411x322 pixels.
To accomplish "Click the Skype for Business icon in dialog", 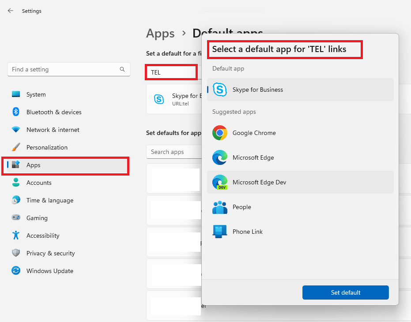I will tap(220, 90).
